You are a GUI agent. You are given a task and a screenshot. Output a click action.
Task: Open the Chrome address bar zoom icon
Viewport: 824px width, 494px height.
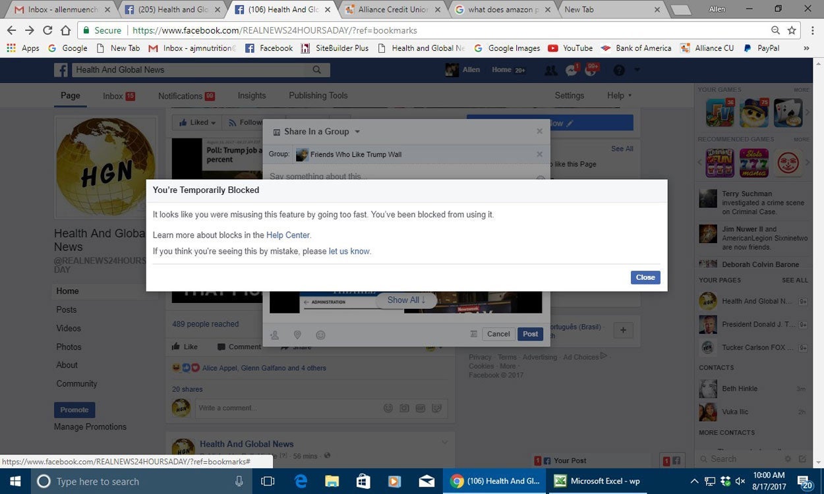[x=776, y=30]
